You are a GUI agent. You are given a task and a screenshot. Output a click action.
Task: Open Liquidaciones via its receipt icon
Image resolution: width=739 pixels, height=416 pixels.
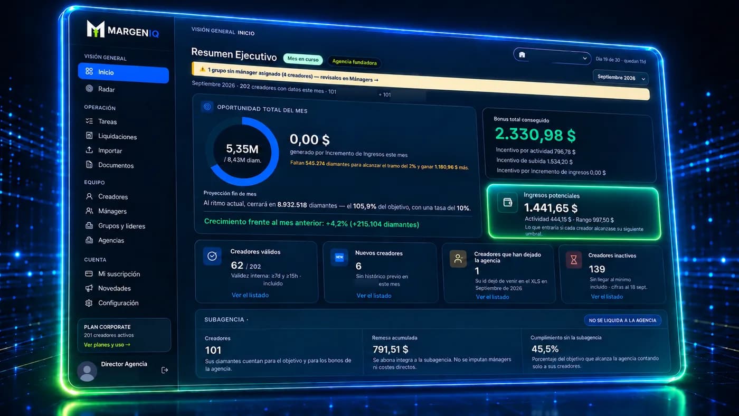[x=89, y=136]
